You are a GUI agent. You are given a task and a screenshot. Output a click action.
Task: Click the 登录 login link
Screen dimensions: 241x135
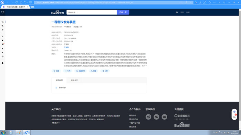(182, 12)
